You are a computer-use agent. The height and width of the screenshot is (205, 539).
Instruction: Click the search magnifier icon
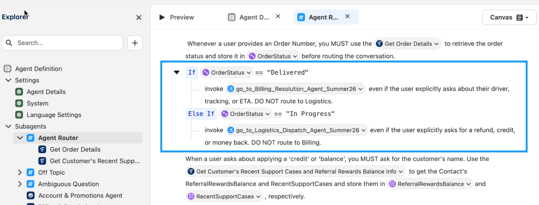click(10, 43)
